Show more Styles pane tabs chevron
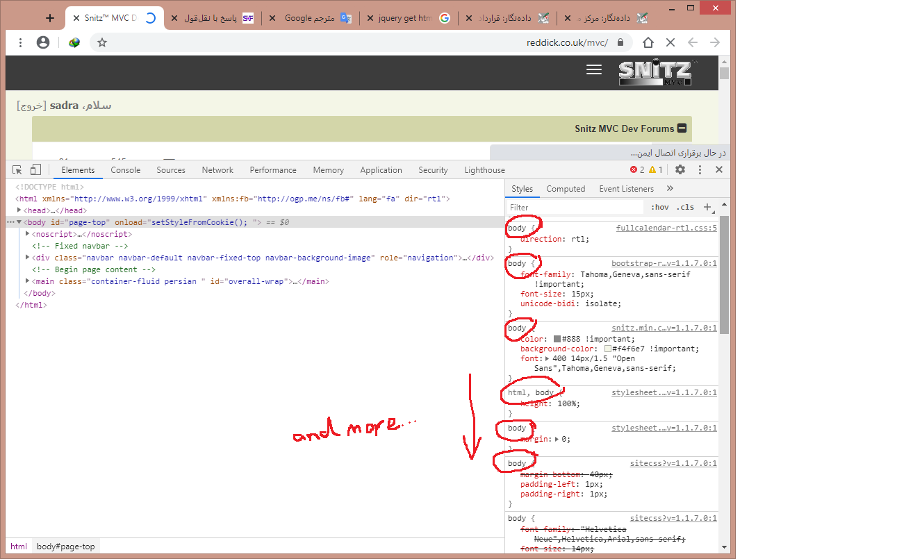The height and width of the screenshot is (559, 897). [x=670, y=188]
